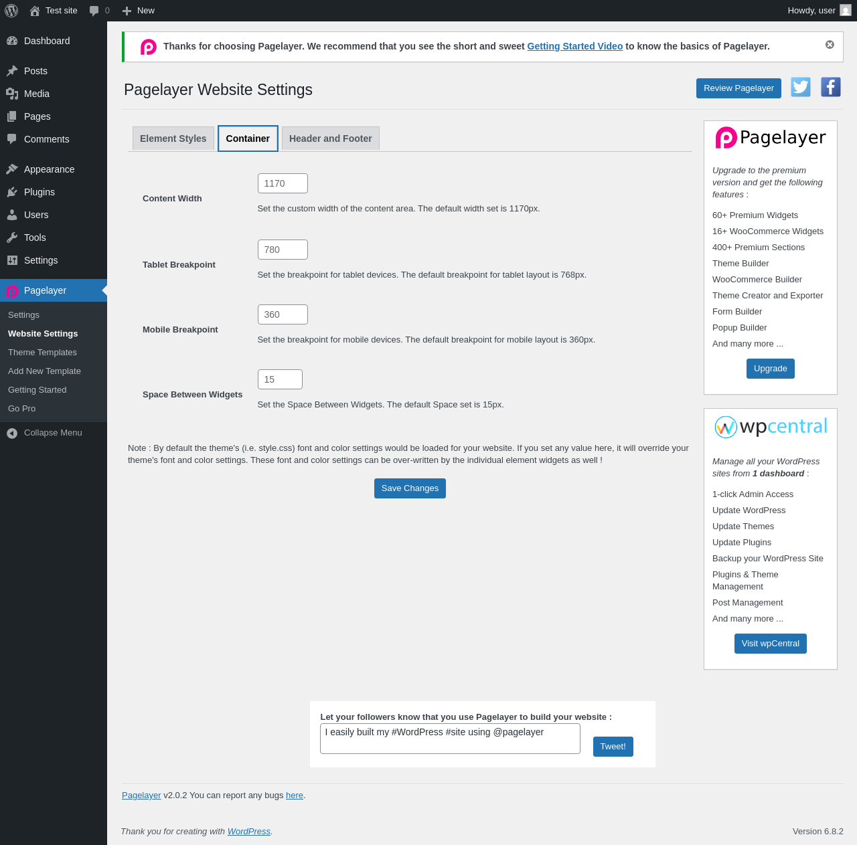
Task: Open Theme Templates submenu item
Action: 42,353
